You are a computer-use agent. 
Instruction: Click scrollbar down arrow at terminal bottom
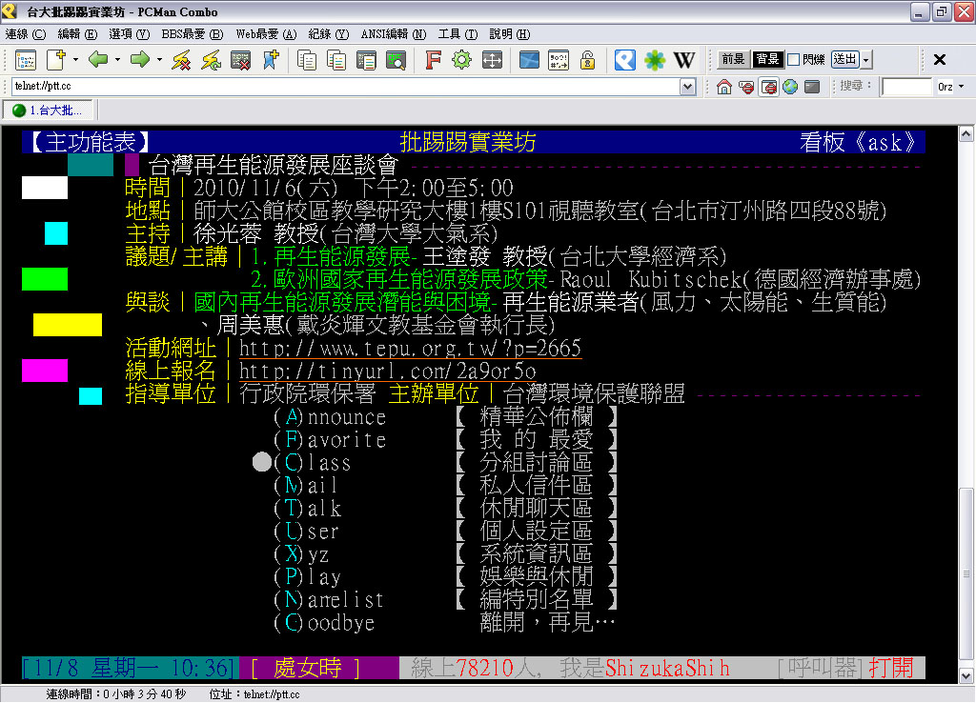(x=966, y=674)
